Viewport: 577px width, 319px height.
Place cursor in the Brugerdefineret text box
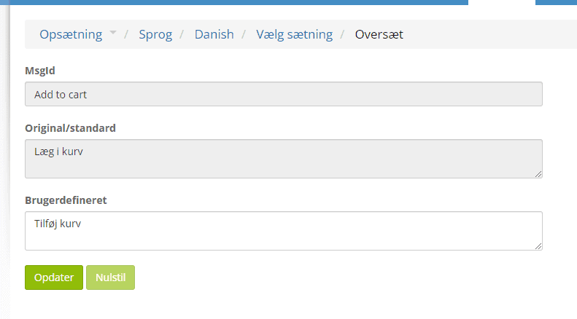click(x=284, y=231)
